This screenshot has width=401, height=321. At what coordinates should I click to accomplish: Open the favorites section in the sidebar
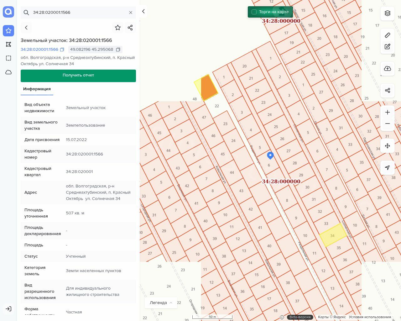coord(8,30)
